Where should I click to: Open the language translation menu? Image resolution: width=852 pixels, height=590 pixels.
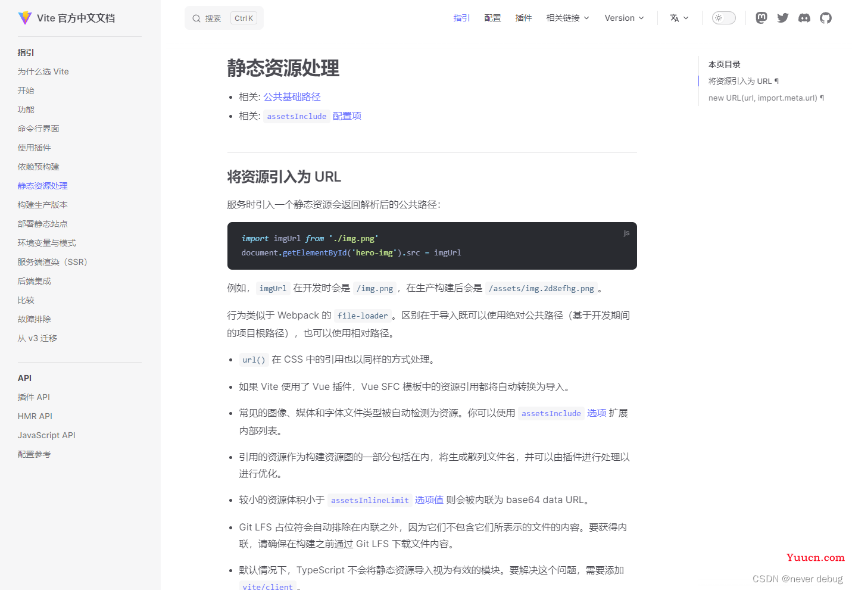tap(679, 18)
